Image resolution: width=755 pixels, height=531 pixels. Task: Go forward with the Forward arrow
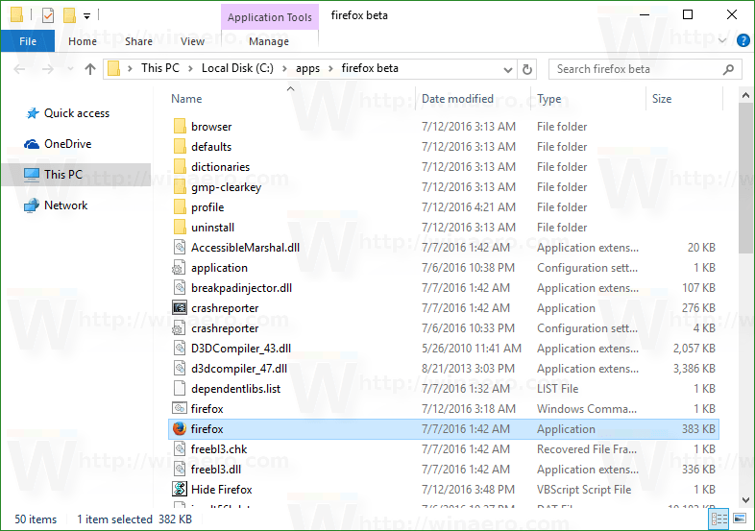[47, 69]
